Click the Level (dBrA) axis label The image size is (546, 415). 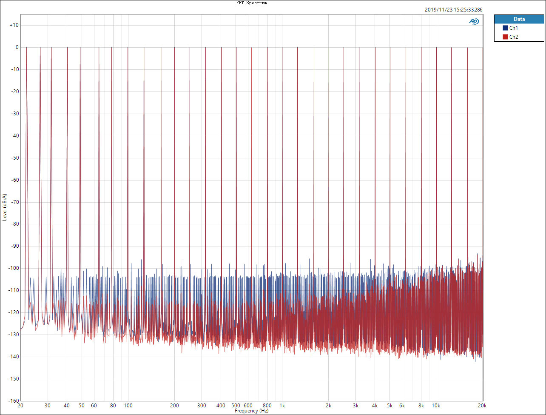(x=5, y=207)
